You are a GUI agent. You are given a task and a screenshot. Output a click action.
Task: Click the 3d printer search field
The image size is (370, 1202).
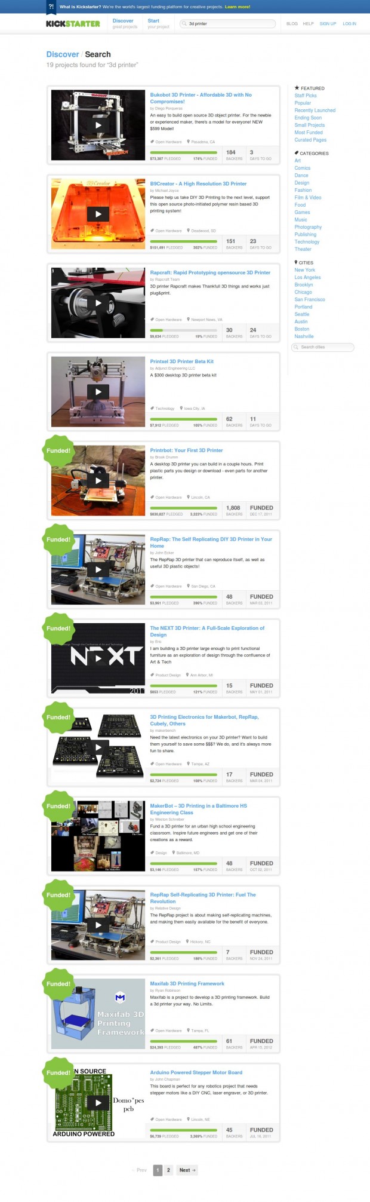[228, 24]
